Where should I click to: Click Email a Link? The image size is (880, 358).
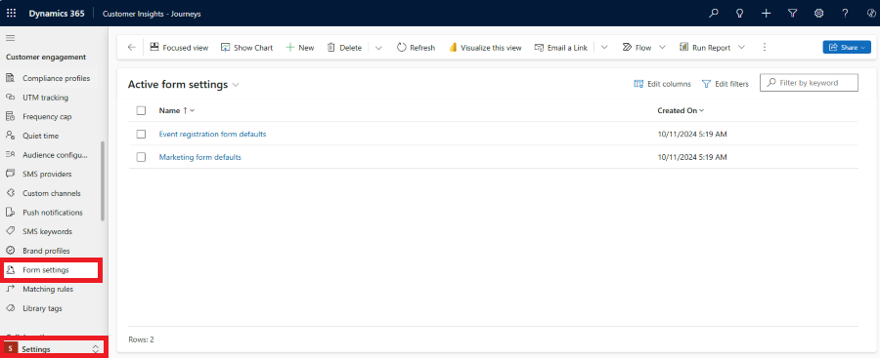click(561, 48)
